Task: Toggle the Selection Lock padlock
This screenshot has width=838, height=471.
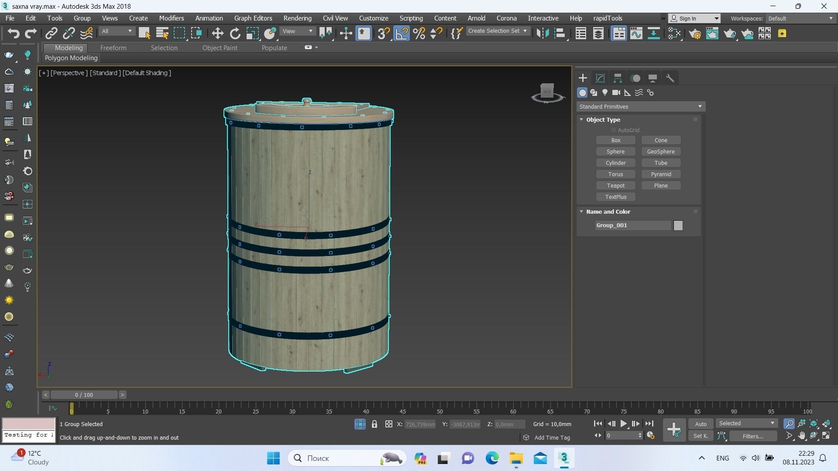Action: tap(374, 424)
